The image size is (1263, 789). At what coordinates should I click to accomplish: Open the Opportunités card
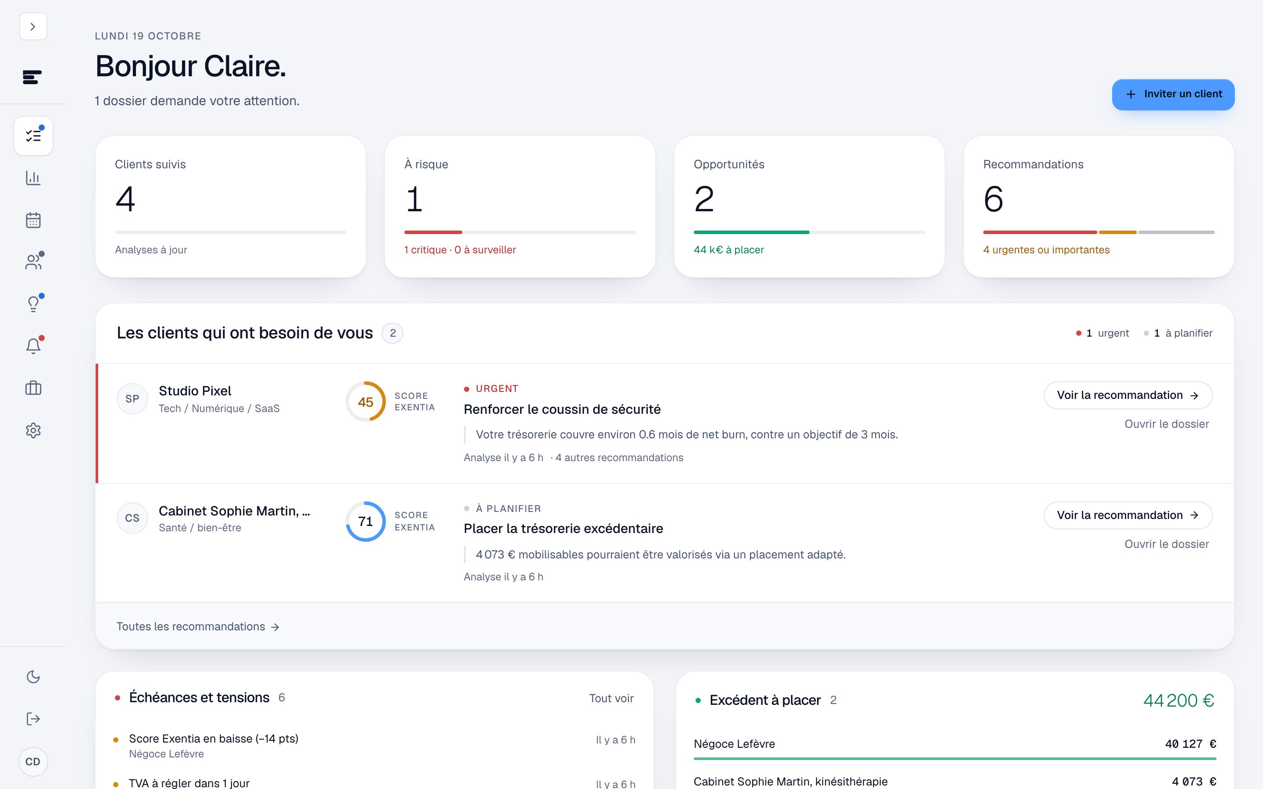coord(809,206)
